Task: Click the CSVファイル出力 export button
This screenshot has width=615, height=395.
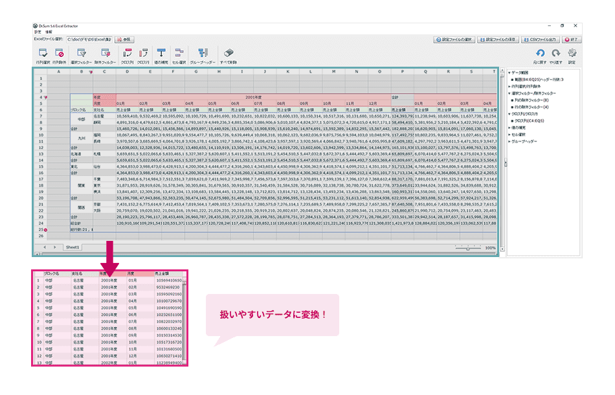Action: (542, 39)
